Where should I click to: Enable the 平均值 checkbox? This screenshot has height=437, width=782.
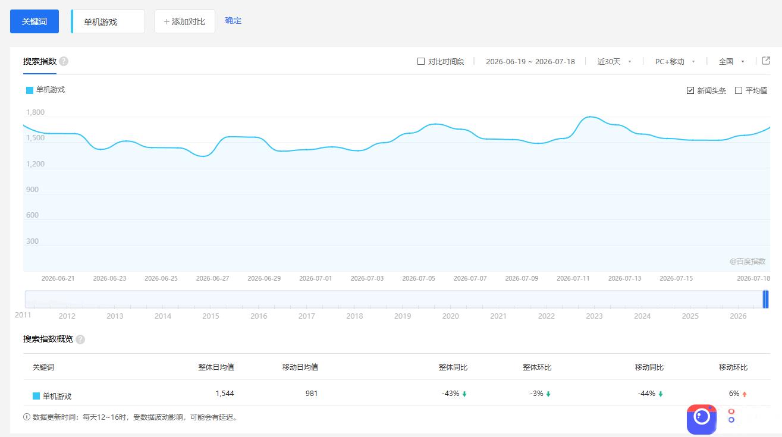click(739, 90)
